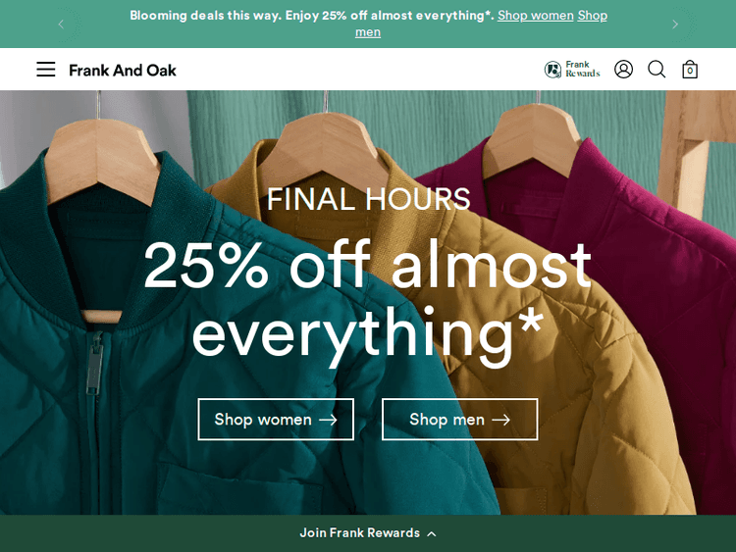Viewport: 736px width, 552px height.
Task: Show next announcement with right arrow
Action: point(675,24)
